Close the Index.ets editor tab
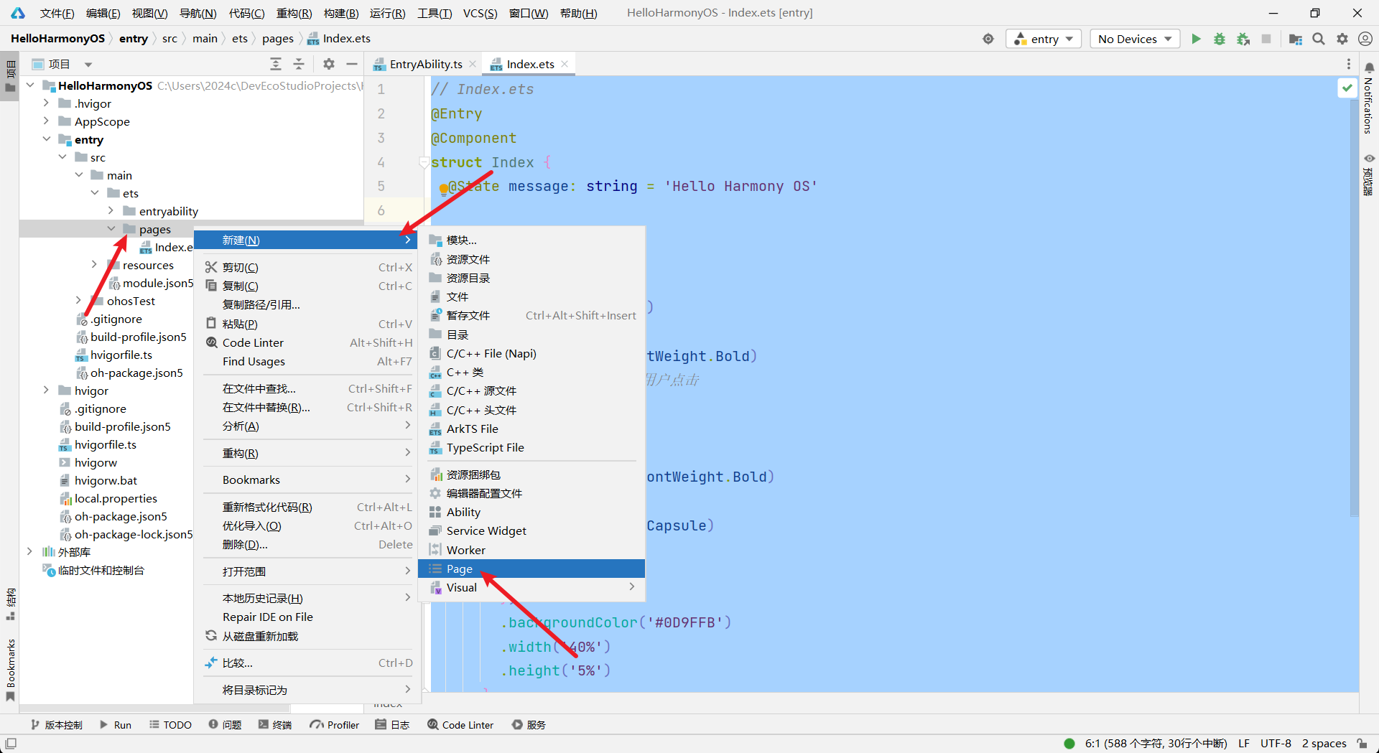This screenshot has height=753, width=1379. tap(565, 64)
